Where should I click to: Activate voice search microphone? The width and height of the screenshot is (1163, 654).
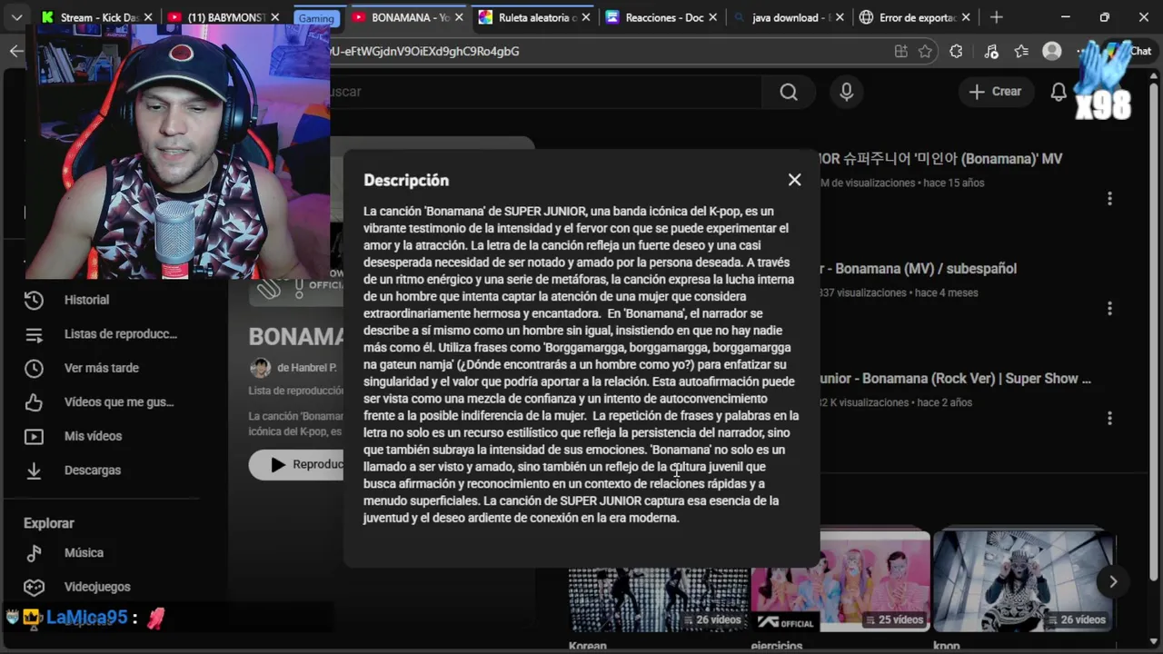pyautogui.click(x=846, y=92)
